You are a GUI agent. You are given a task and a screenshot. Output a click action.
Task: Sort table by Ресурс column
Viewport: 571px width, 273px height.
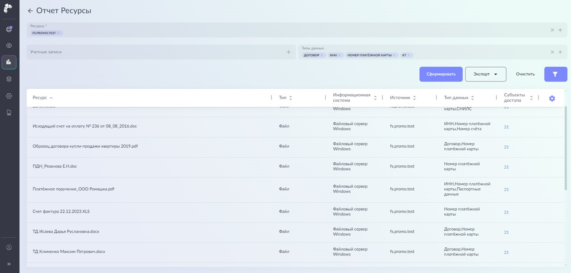click(x=40, y=98)
